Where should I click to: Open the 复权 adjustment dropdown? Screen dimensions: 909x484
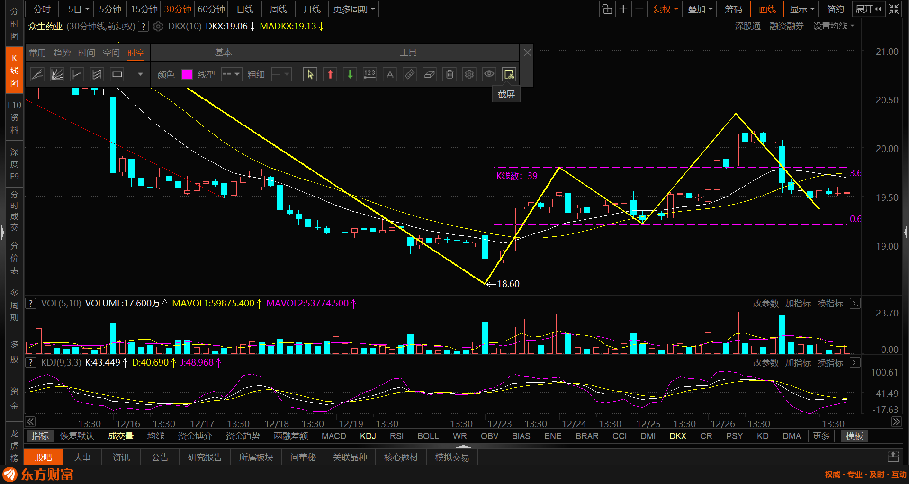666,9
